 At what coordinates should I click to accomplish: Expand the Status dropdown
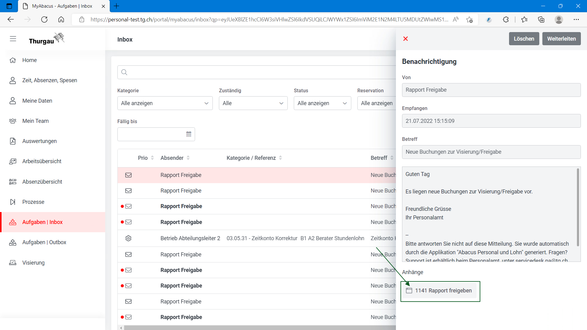(x=322, y=103)
